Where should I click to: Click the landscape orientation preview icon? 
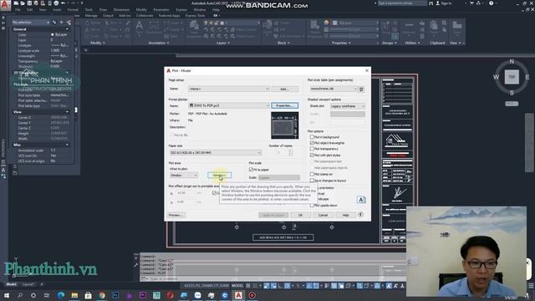tap(361, 200)
